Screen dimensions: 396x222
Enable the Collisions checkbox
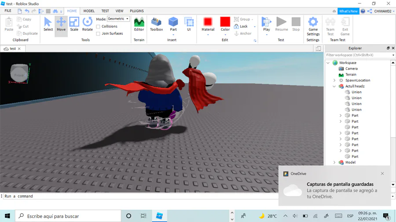98,26
